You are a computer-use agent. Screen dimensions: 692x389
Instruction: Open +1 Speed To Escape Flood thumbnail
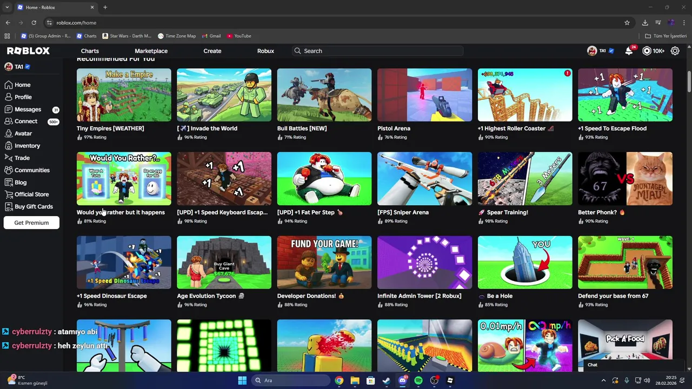(625, 95)
